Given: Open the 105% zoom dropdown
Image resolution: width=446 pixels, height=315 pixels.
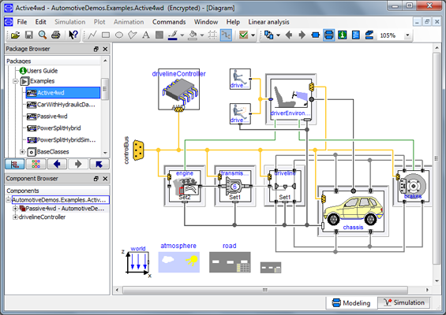Looking at the screenshot, I should coord(407,35).
